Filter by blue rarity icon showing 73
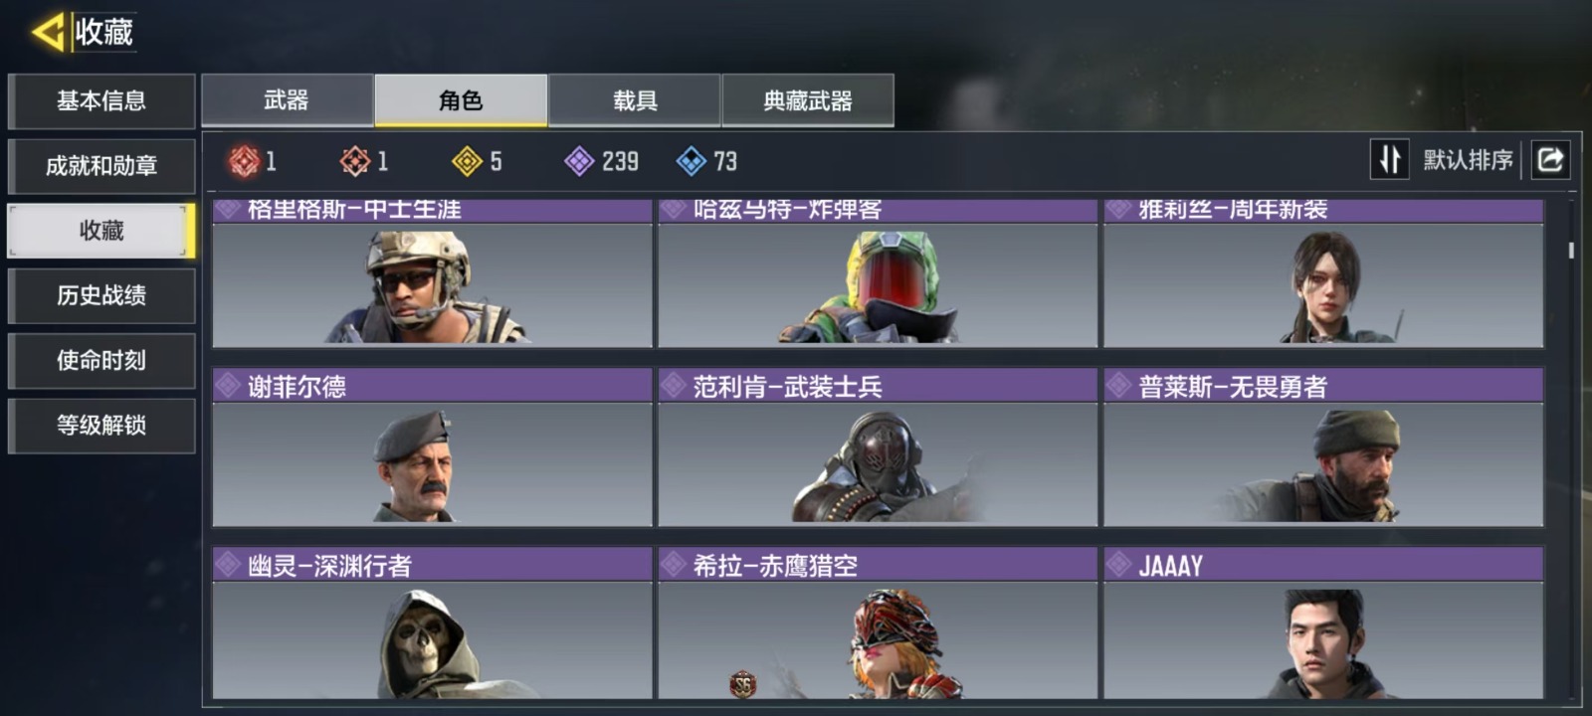Screen dimensions: 1592x716 (x=691, y=160)
